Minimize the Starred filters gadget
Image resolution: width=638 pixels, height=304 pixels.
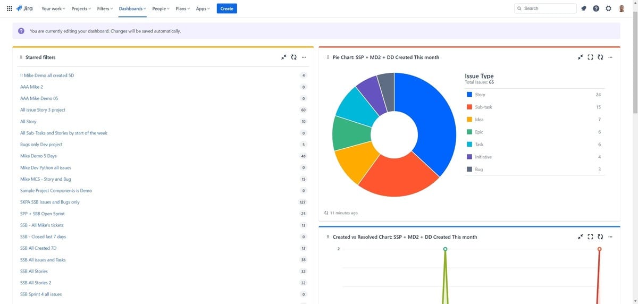click(284, 57)
